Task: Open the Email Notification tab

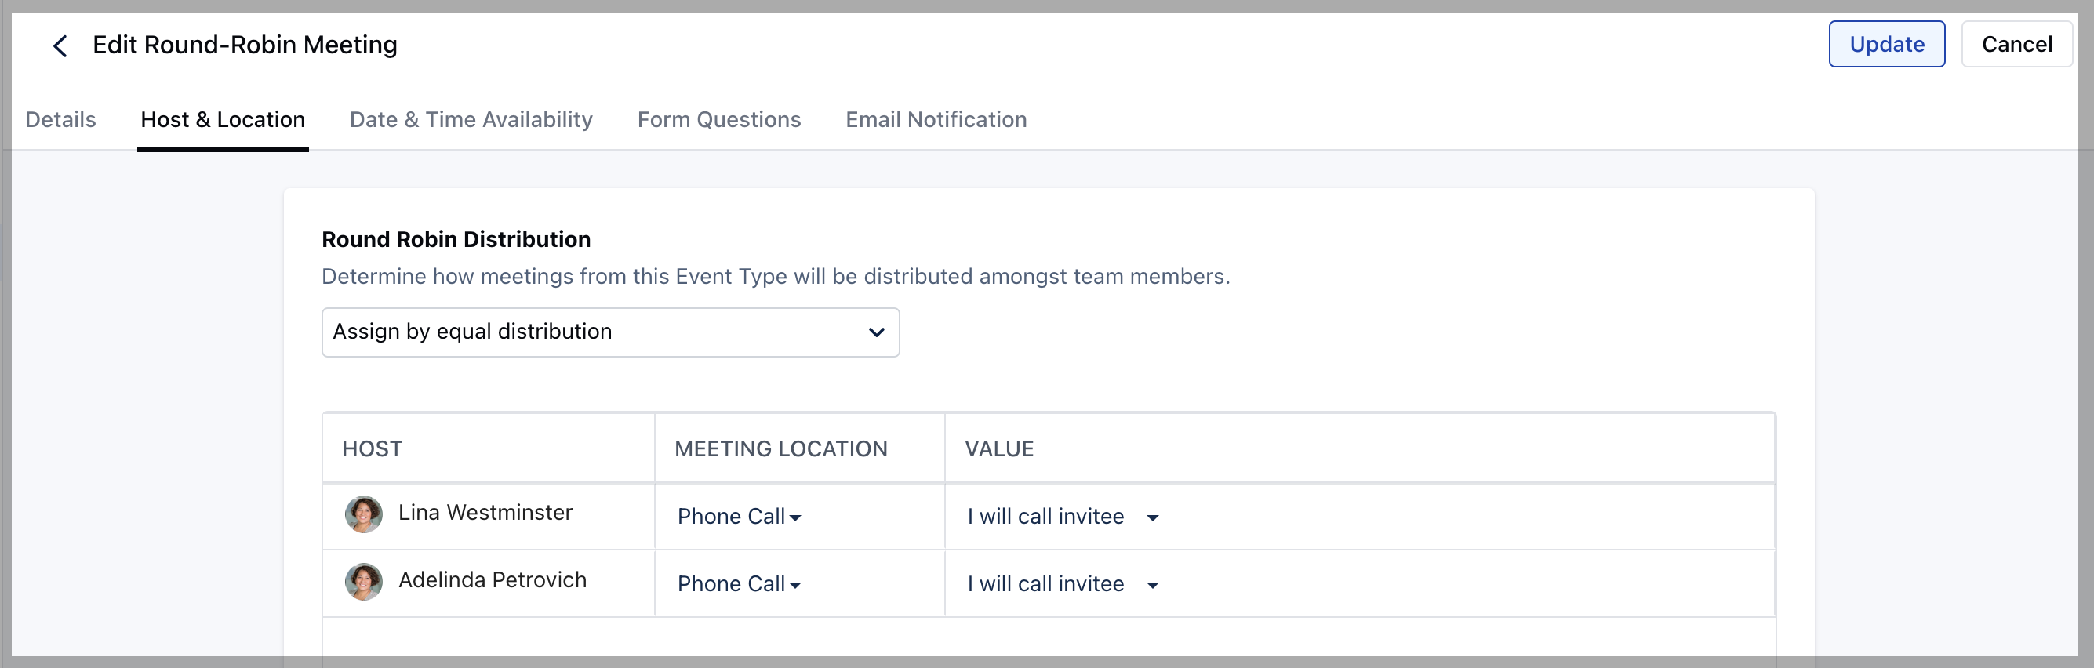Action: [x=936, y=119]
